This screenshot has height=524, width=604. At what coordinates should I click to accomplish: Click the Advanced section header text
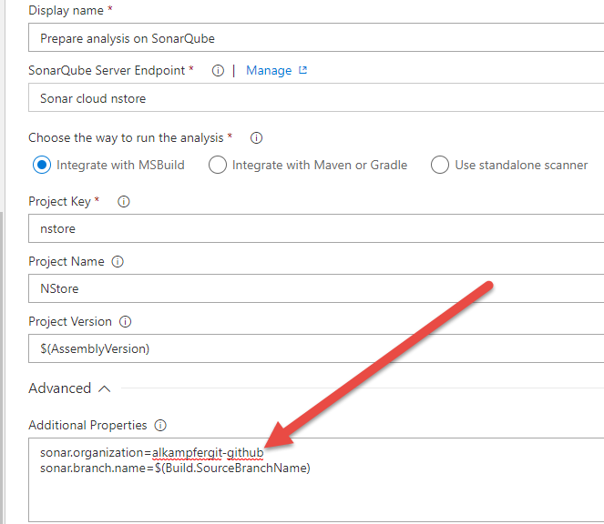point(60,388)
